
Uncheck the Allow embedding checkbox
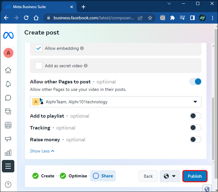point(39,48)
